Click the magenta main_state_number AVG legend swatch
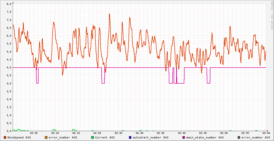The height and width of the screenshot is (141, 274). click(184, 137)
